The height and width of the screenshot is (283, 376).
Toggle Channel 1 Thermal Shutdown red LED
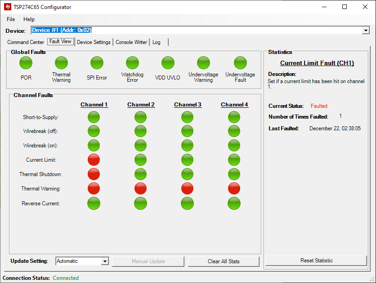click(94, 174)
